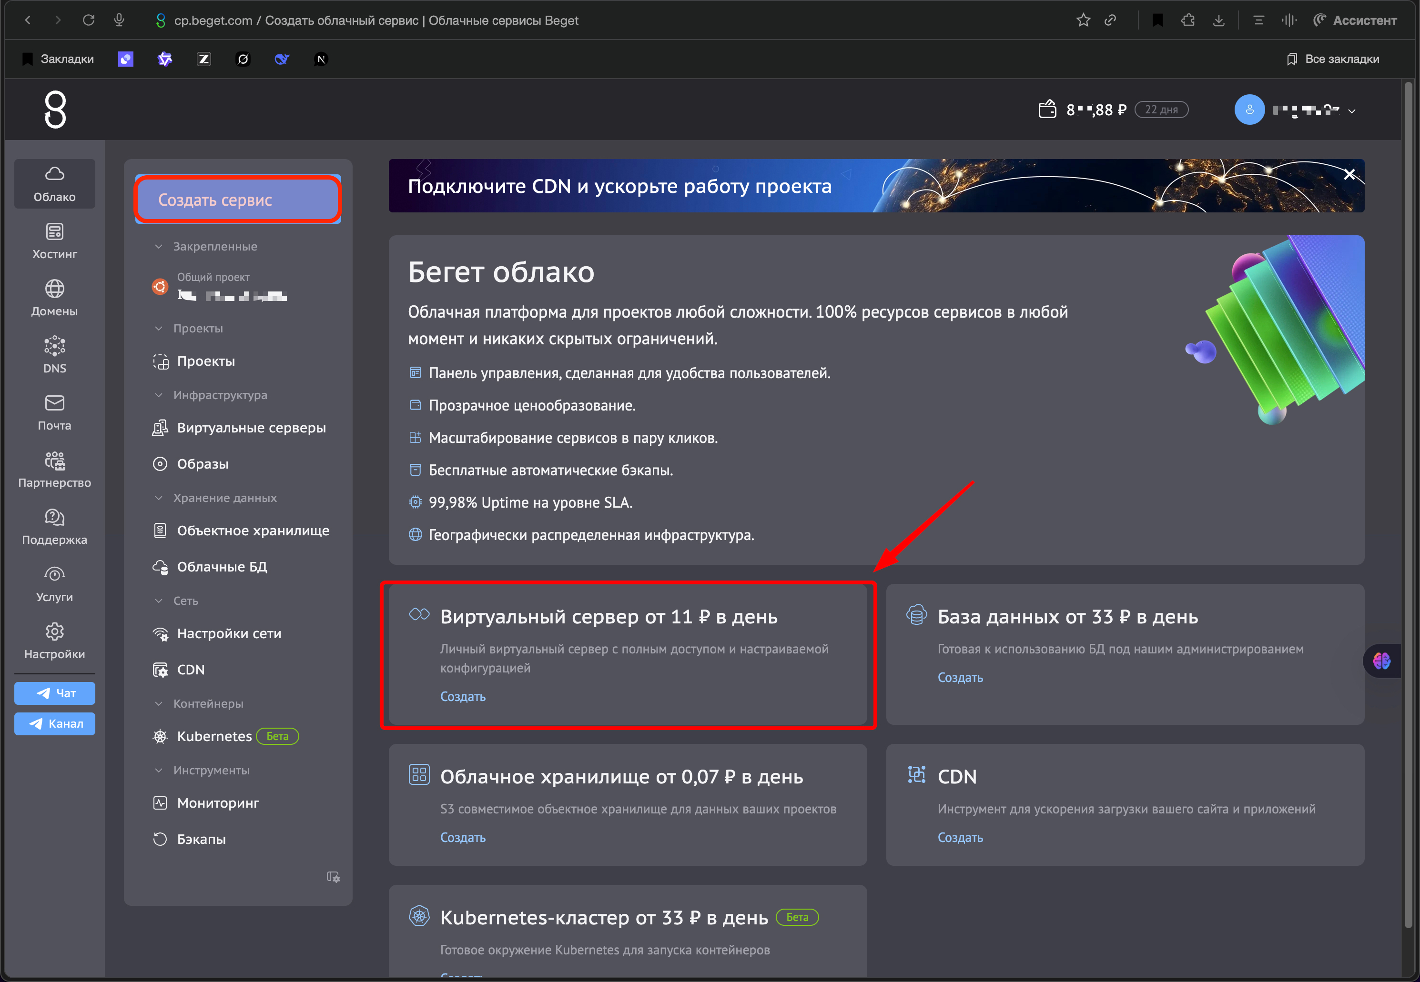Close the CDN promo banner
The image size is (1420, 982).
click(1350, 174)
